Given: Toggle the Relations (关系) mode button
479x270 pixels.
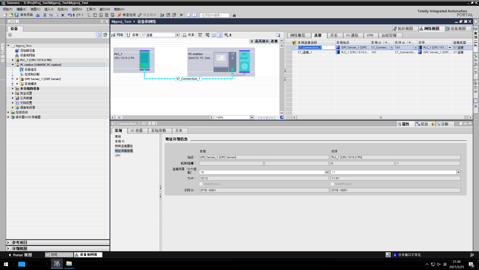Looking at the screenshot, I should [188, 35].
